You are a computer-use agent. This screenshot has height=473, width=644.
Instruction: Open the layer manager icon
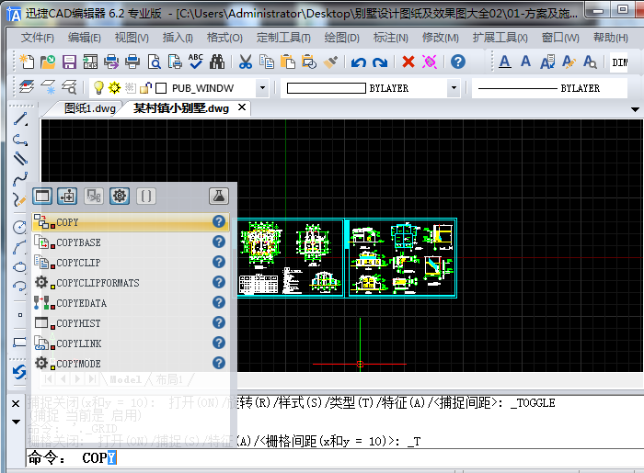(x=27, y=87)
